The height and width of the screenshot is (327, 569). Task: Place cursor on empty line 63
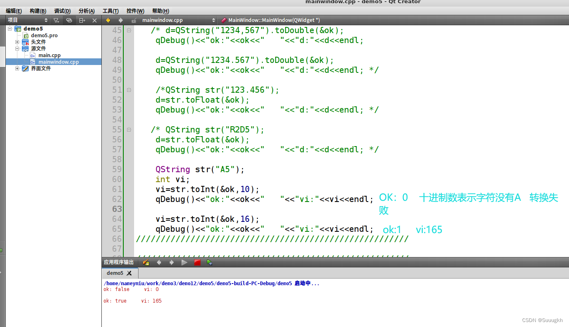point(352,209)
